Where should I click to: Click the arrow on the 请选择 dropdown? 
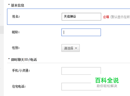pyautogui.click(x=76, y=48)
